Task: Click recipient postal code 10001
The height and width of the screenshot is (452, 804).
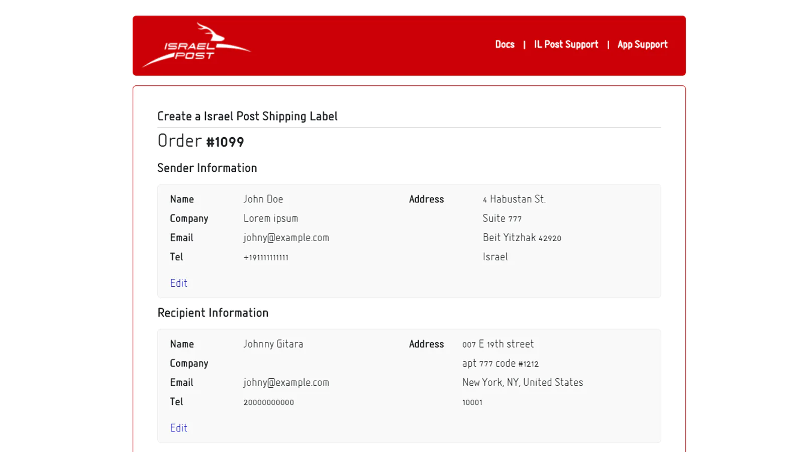Action: pyautogui.click(x=472, y=402)
